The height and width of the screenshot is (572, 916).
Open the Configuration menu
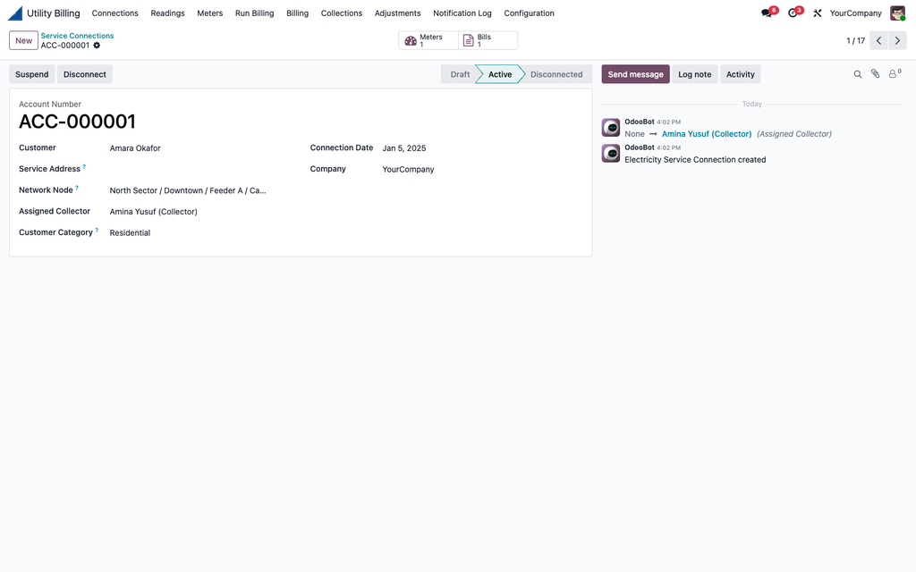529,13
